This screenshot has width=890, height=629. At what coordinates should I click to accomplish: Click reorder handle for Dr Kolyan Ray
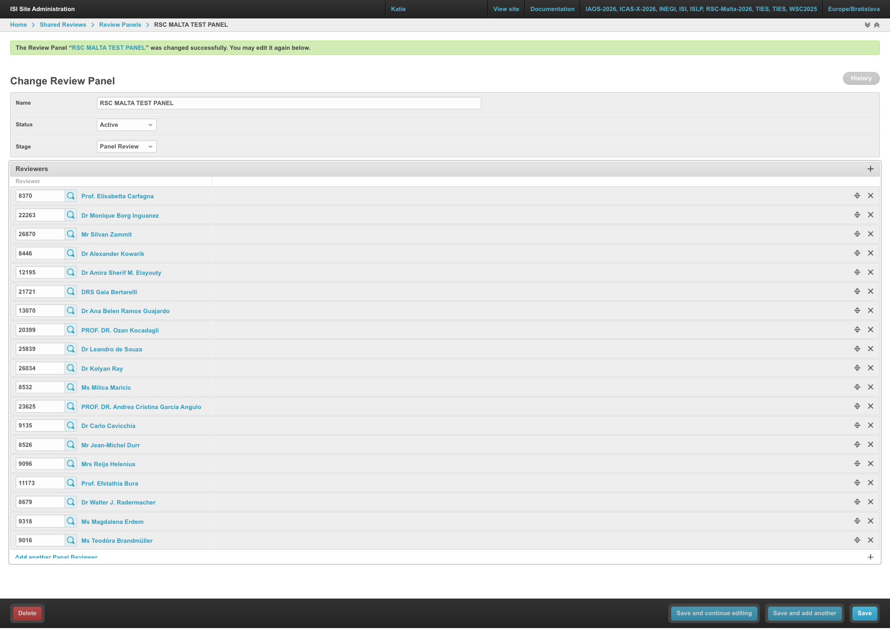[857, 368]
